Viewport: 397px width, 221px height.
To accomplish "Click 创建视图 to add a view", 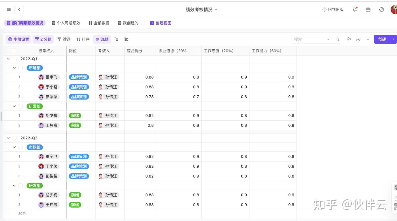I will (x=161, y=23).
